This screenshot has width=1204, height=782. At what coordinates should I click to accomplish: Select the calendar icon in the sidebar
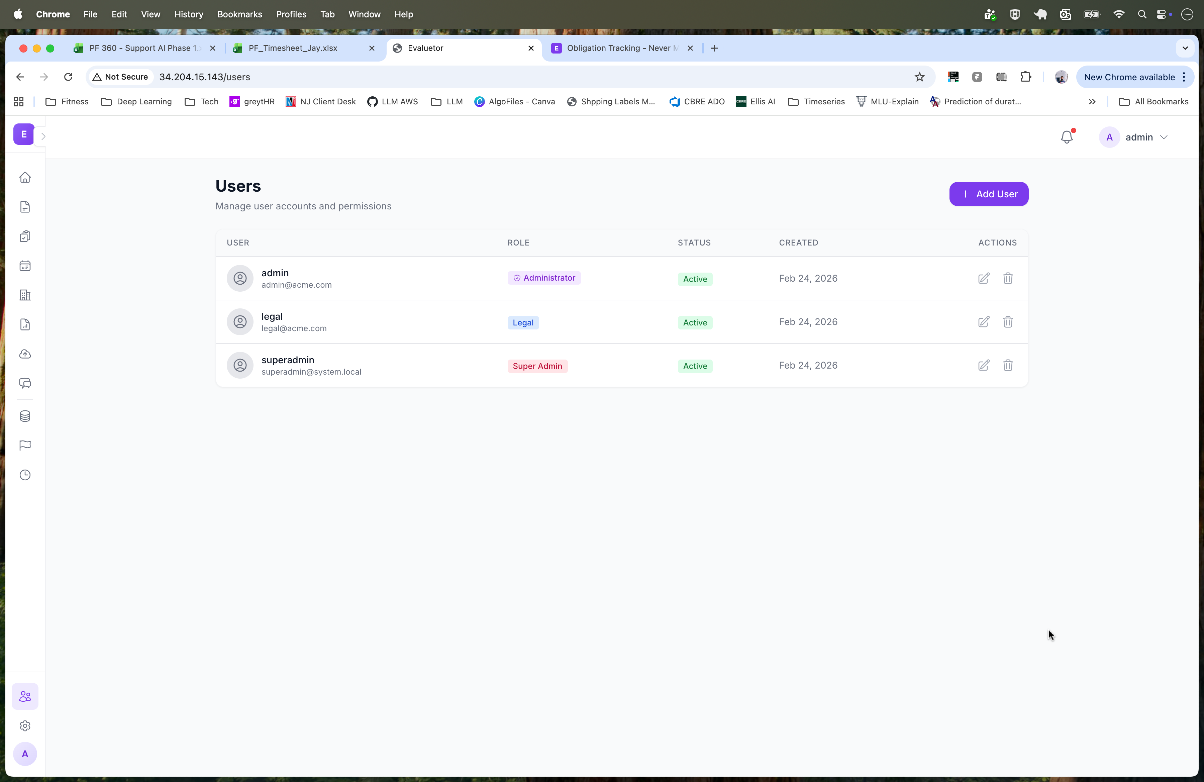(25, 266)
